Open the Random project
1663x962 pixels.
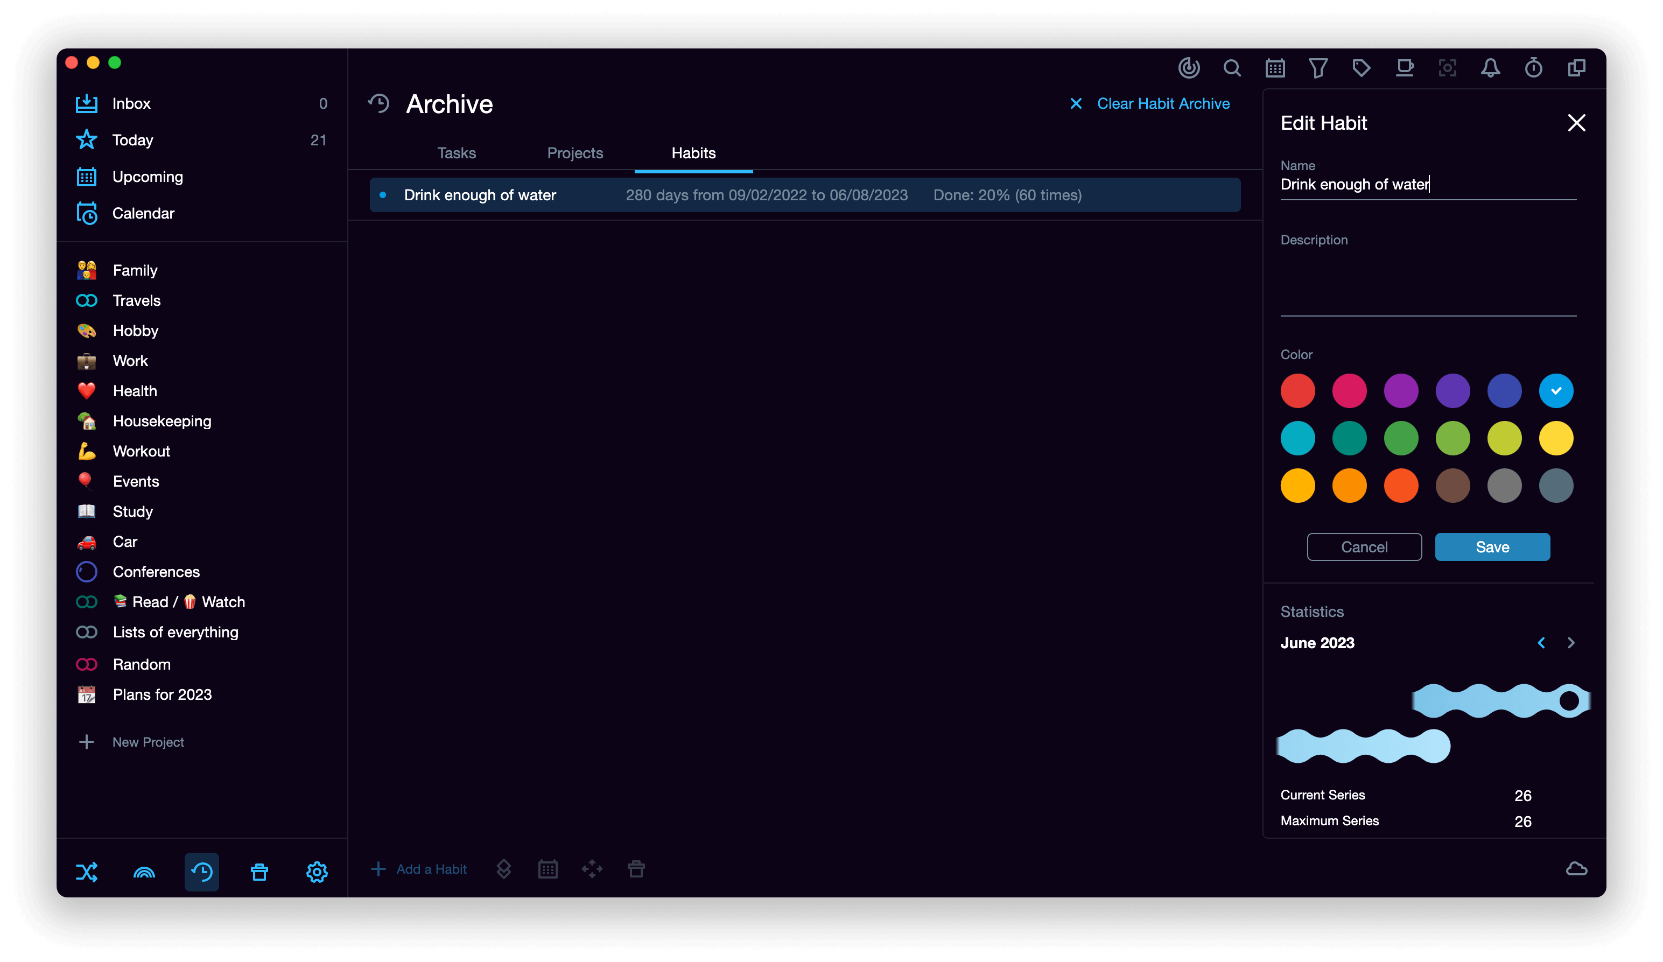(x=202, y=664)
